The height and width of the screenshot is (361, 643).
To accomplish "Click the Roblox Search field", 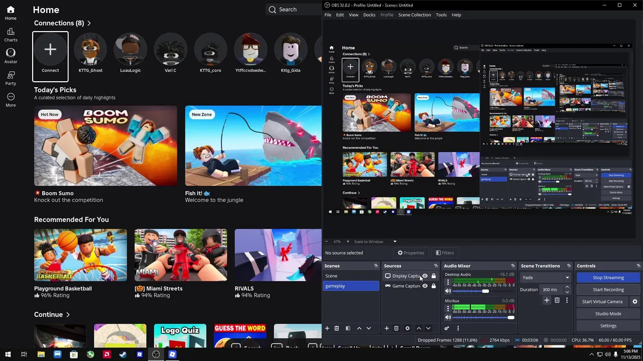I will tap(293, 10).
